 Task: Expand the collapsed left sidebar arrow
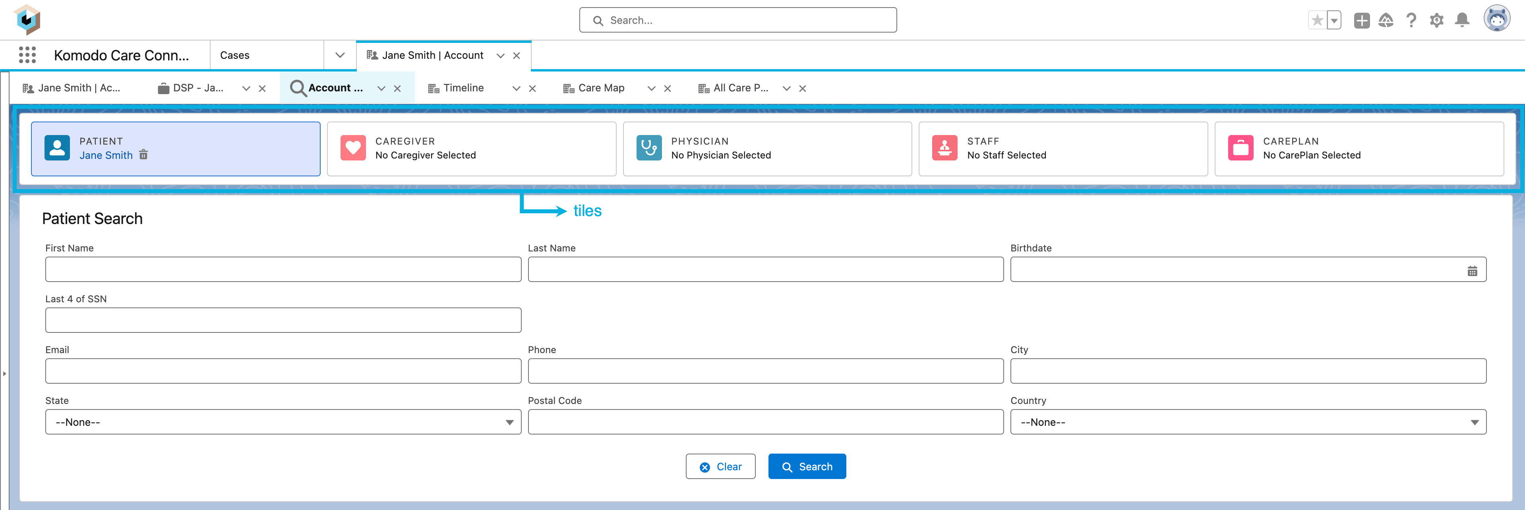[x=4, y=373]
